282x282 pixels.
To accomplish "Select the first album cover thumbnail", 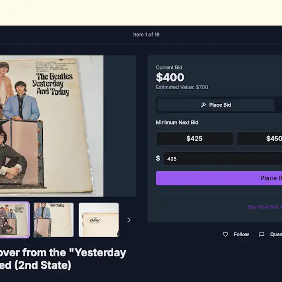I will coord(15,220).
